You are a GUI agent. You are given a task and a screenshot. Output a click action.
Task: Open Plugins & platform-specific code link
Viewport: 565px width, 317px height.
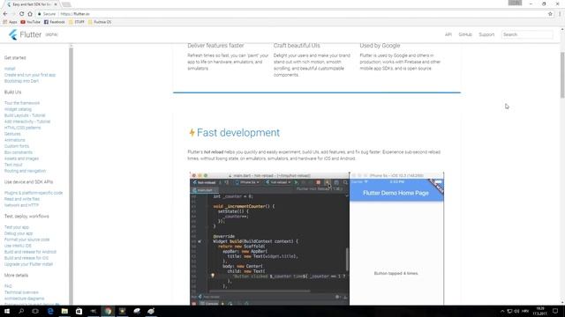click(34, 193)
